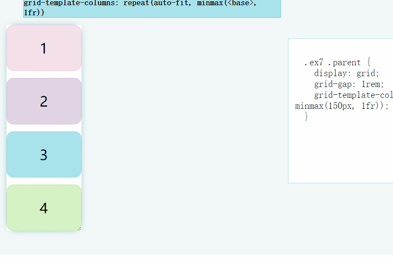
Task: Click the "grid;" value in the code
Action: coord(368,73)
